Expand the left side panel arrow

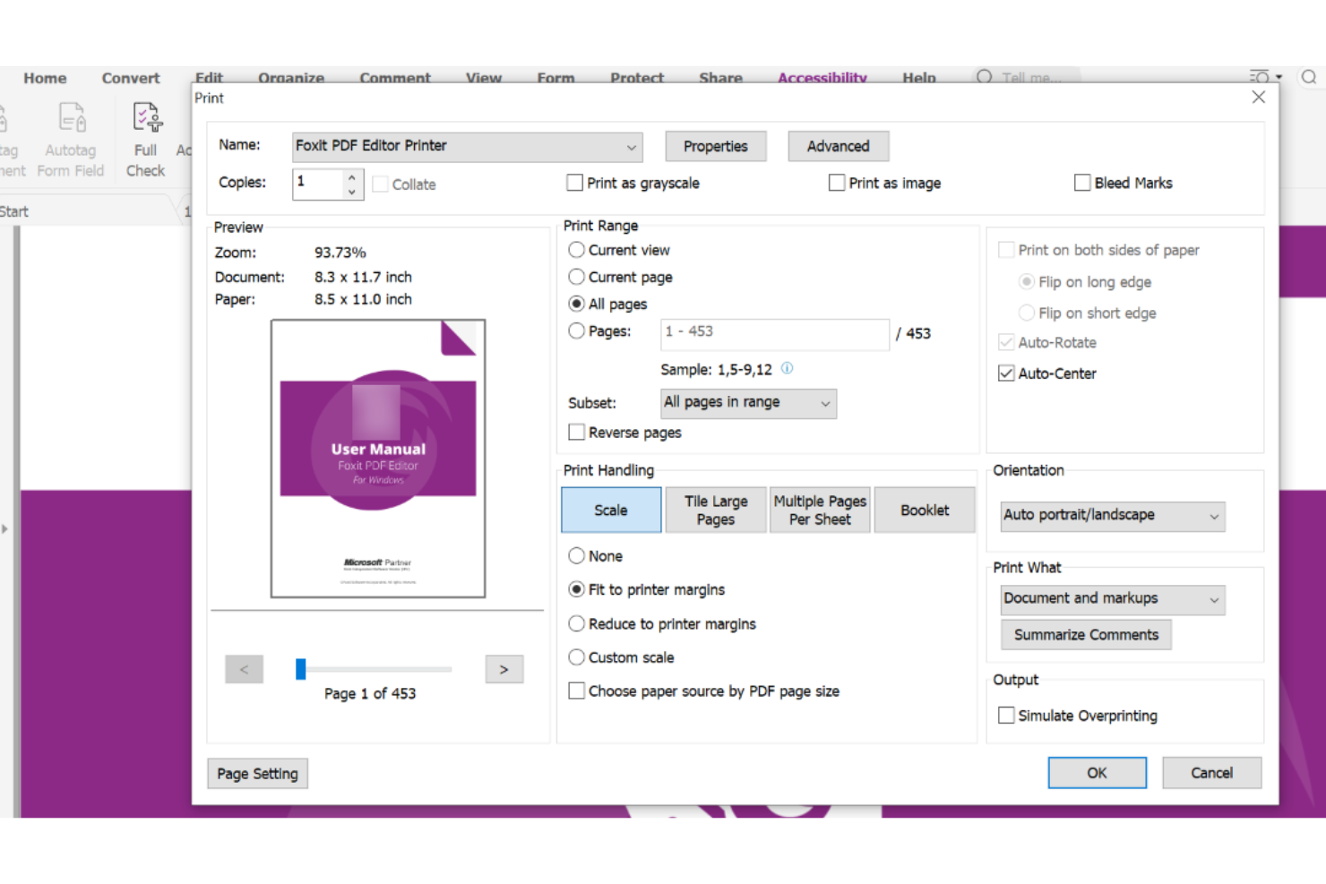point(4,528)
